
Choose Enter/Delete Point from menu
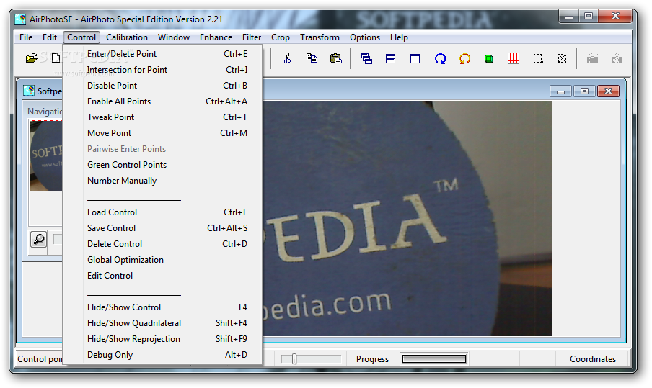pos(163,54)
